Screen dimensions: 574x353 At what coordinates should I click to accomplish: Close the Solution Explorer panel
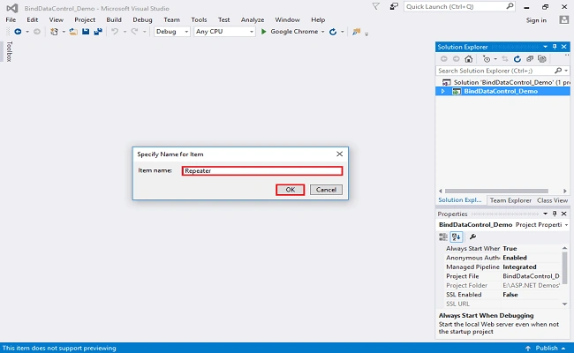563,47
